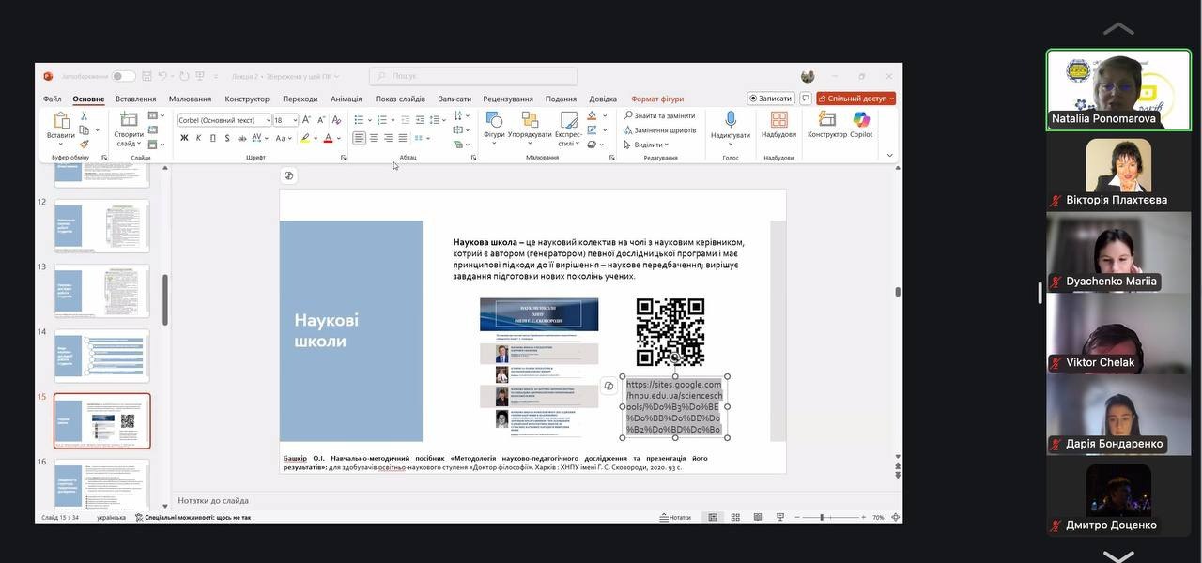The width and height of the screenshot is (1202, 563).
Task: Start Slide Show from status bar icon
Action: 780,517
